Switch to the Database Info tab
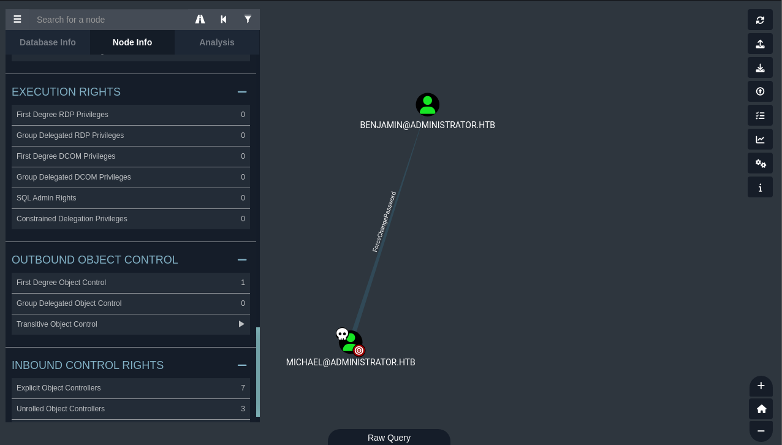This screenshot has height=445, width=782. (x=48, y=42)
